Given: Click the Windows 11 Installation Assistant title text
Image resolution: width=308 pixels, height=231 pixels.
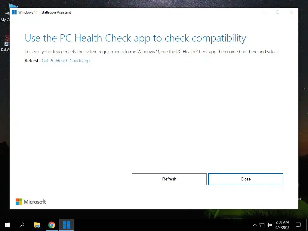Looking at the screenshot, I should [45, 12].
